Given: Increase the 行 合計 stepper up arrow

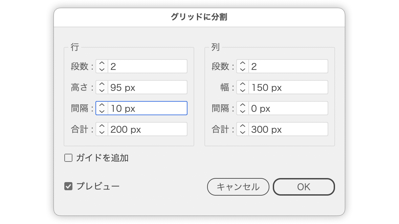Looking at the screenshot, I should point(102,126).
